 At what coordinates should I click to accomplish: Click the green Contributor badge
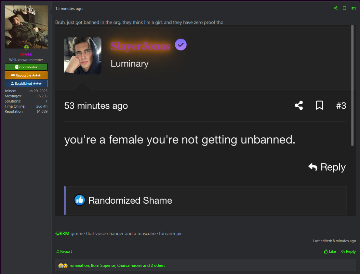pos(26,67)
